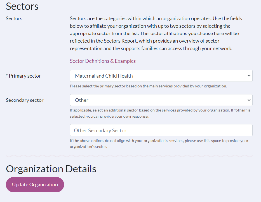Open the Secondary sector dropdown

161,100
